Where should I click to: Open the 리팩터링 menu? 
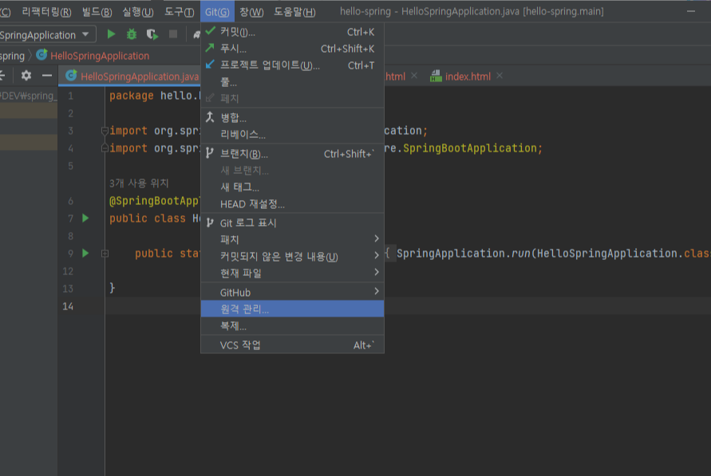click(x=47, y=12)
